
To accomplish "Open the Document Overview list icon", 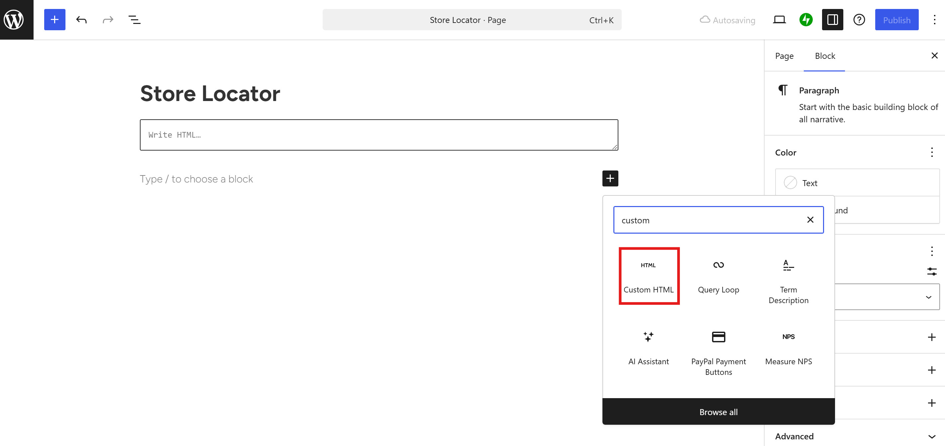I will (x=134, y=20).
